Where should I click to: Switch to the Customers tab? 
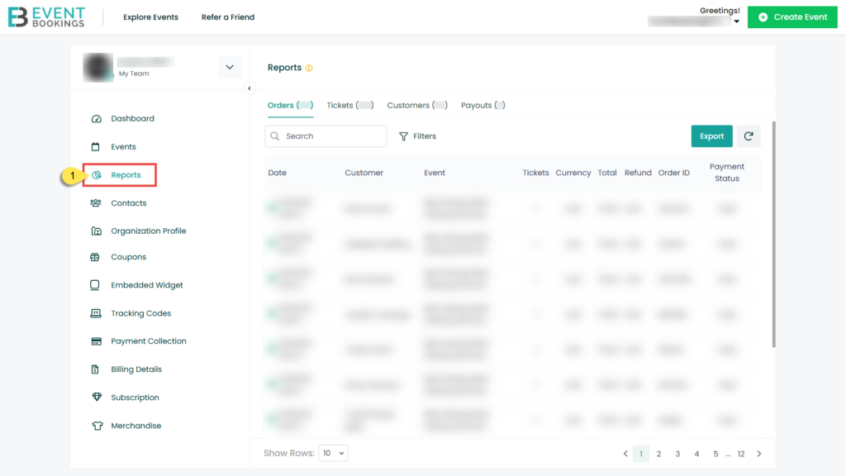point(417,105)
